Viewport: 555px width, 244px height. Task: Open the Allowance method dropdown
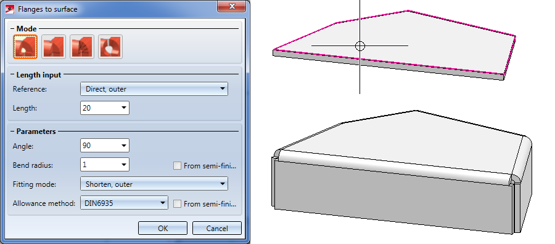(124, 203)
